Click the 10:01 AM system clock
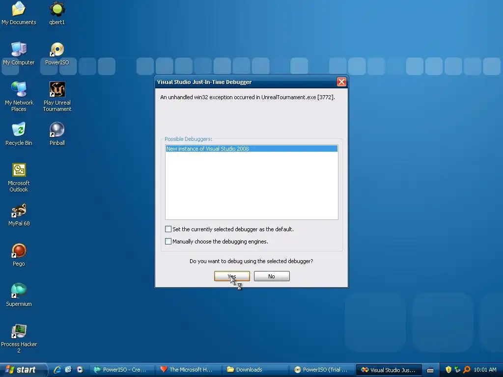 coord(485,370)
